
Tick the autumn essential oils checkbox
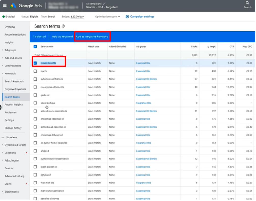pos(35,79)
